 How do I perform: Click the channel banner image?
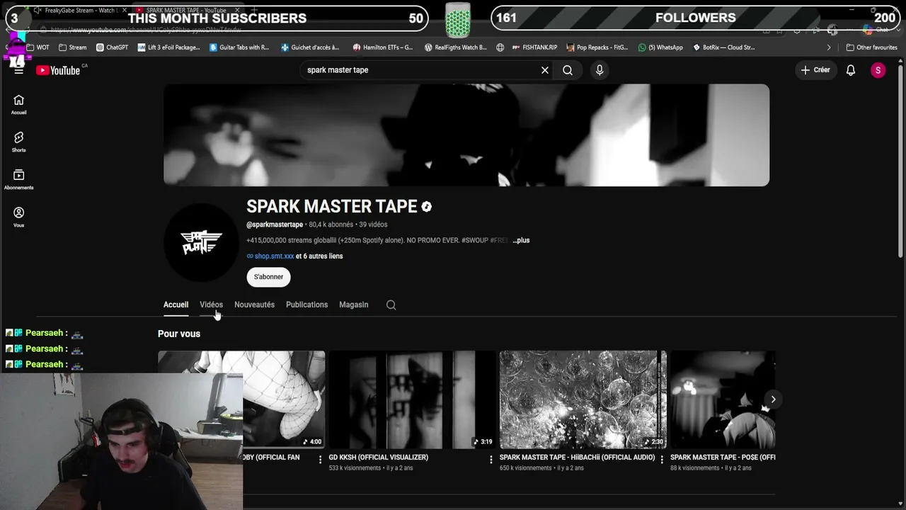tap(466, 135)
